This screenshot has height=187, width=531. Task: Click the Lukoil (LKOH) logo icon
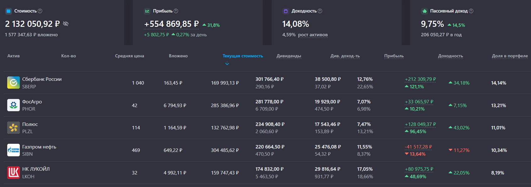tap(14, 173)
